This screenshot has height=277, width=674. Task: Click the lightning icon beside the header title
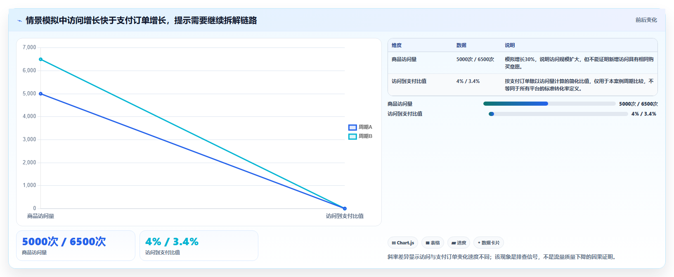19,21
